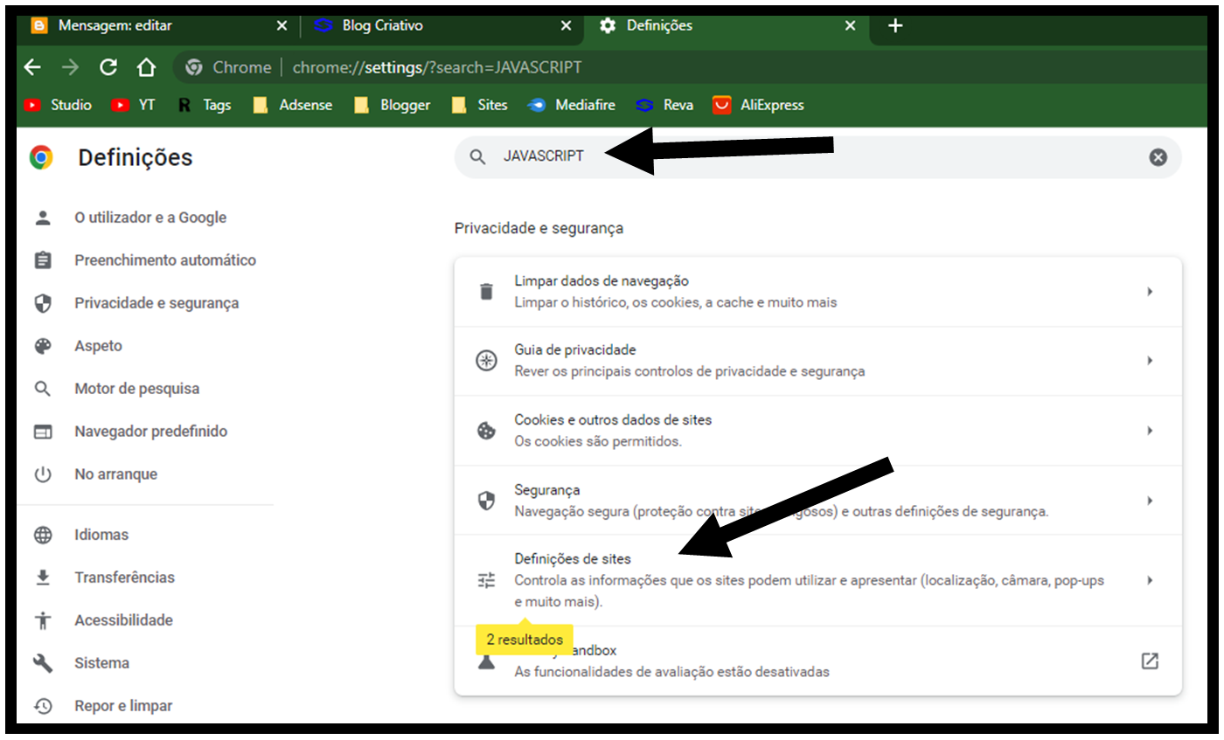Select Motor de pesquisa in sidebar

136,389
